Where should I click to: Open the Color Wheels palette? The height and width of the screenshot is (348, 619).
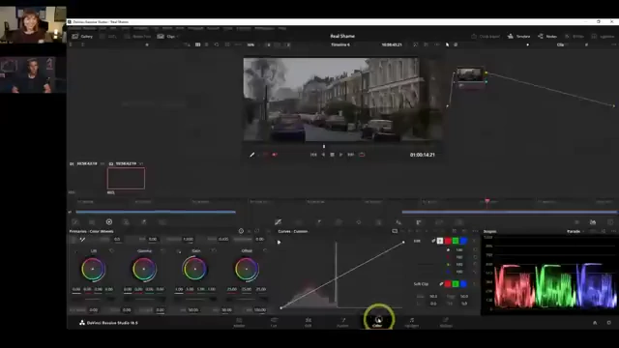(x=109, y=222)
